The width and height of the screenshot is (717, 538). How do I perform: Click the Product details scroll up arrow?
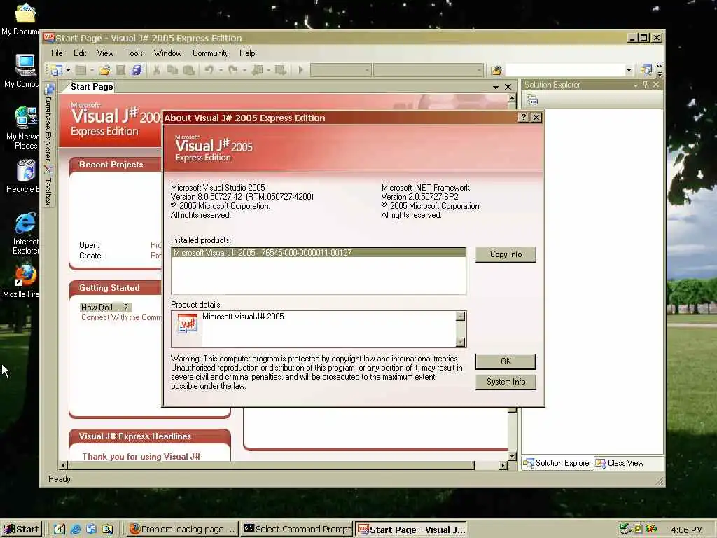pos(461,316)
